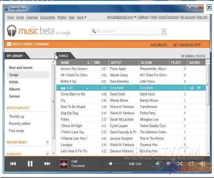The width and height of the screenshot is (214, 178).
Task: Open My Account
Action: coord(188,17)
